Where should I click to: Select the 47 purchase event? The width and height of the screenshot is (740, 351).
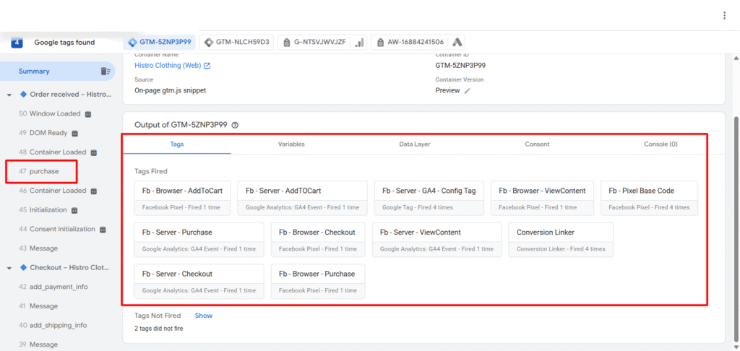coord(44,171)
